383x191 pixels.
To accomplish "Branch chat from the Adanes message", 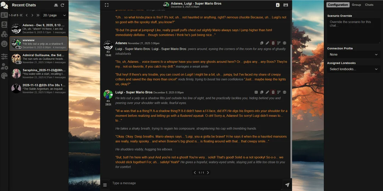I will coord(279,43).
